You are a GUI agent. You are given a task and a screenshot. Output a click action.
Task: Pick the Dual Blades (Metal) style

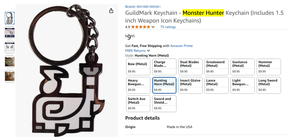tap(190, 67)
